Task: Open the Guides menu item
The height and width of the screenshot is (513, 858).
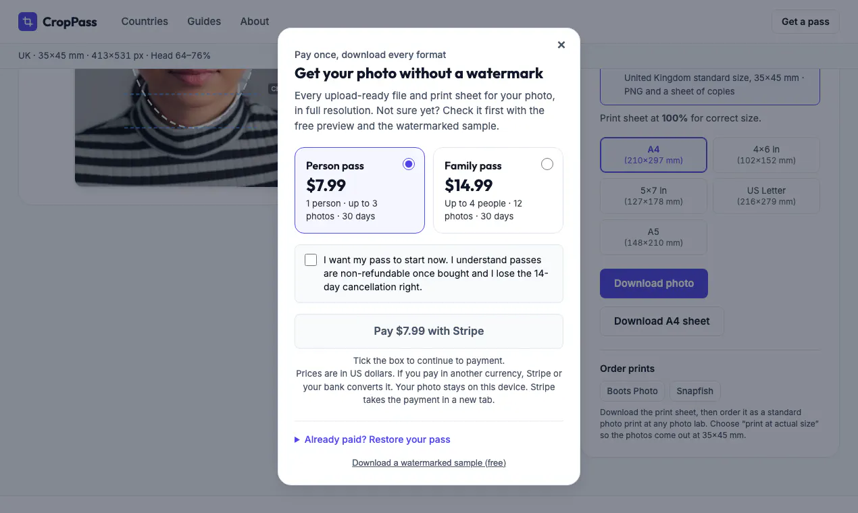Action: coord(204,22)
